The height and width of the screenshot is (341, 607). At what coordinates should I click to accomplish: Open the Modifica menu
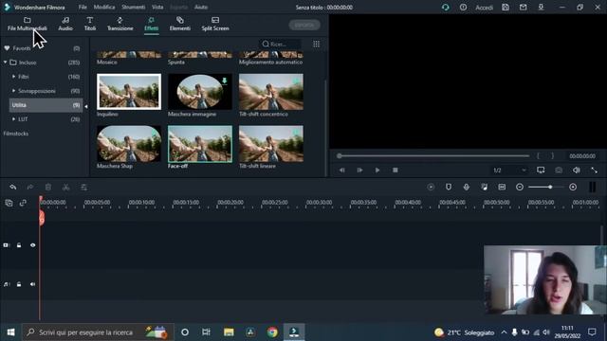[104, 7]
